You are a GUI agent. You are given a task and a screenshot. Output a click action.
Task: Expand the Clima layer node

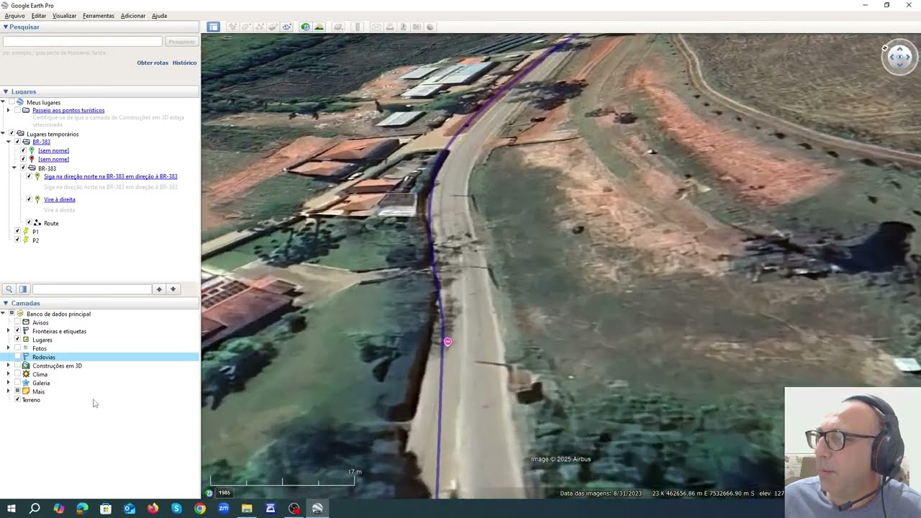click(x=8, y=374)
